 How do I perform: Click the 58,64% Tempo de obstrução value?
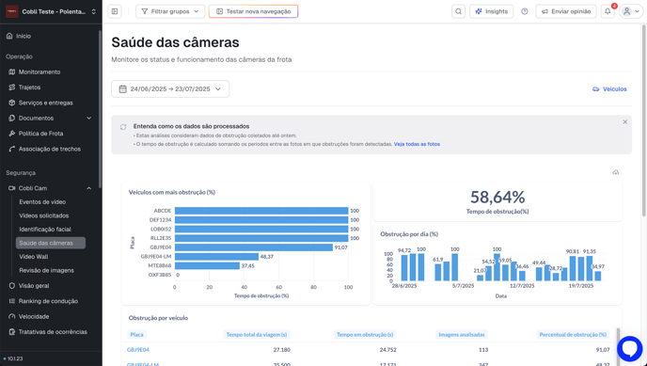coord(497,198)
